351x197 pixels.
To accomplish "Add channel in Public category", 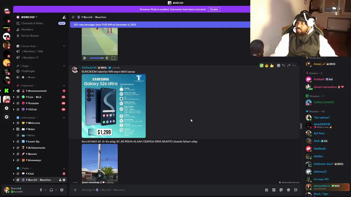I will [64, 168].
